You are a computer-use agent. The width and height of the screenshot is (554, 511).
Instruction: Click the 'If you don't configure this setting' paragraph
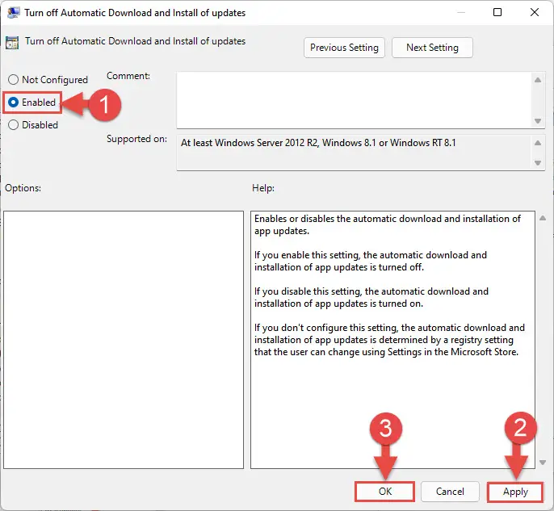(x=389, y=340)
